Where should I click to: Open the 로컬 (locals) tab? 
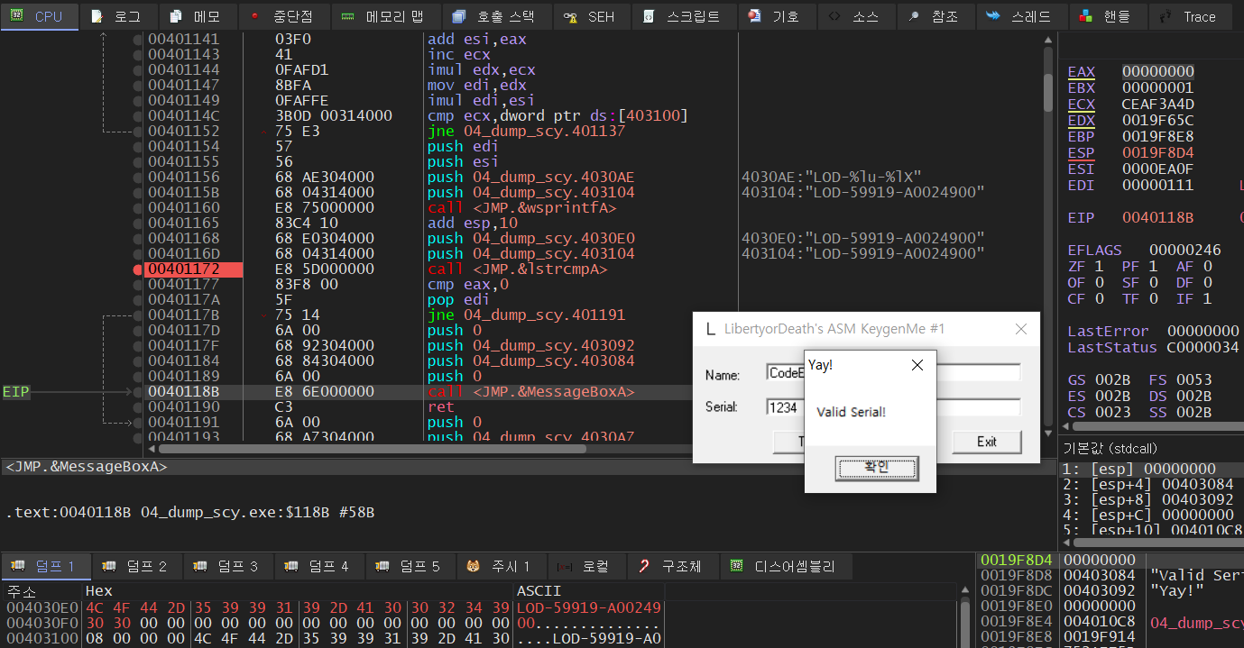(x=585, y=566)
